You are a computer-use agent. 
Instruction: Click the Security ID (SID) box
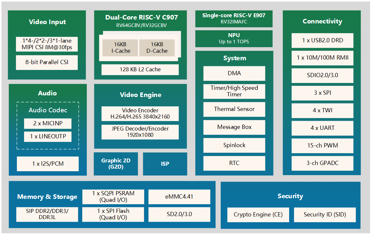coord(325,214)
